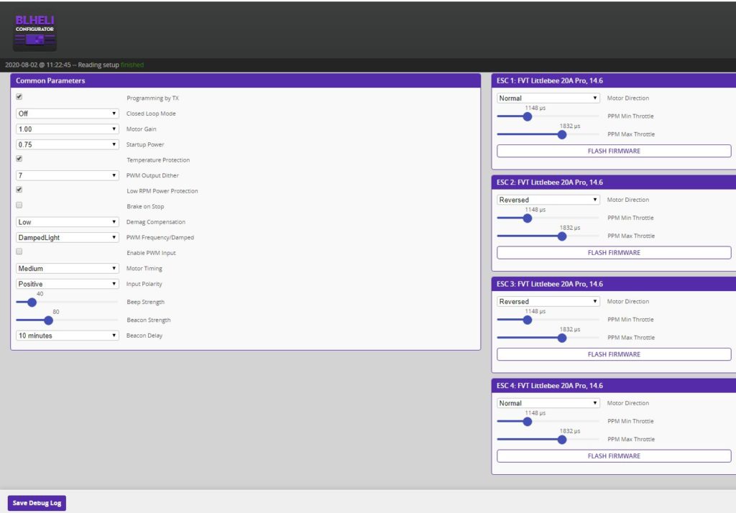Click ESC 4: FVT Littlebee header
Viewport: 736px width, 513px height.
[x=614, y=385]
